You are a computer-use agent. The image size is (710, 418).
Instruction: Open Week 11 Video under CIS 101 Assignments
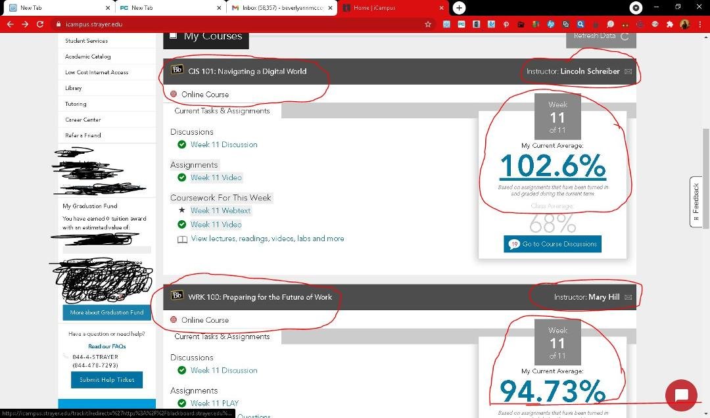coord(216,177)
